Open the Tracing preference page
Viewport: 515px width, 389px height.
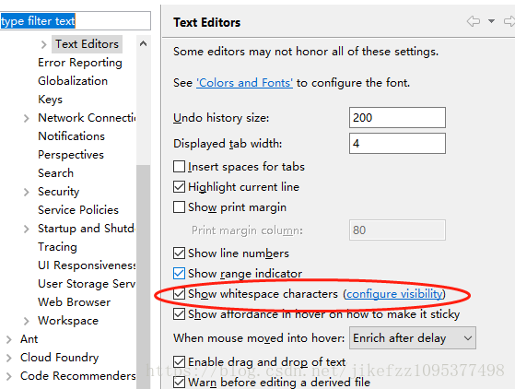coord(57,247)
